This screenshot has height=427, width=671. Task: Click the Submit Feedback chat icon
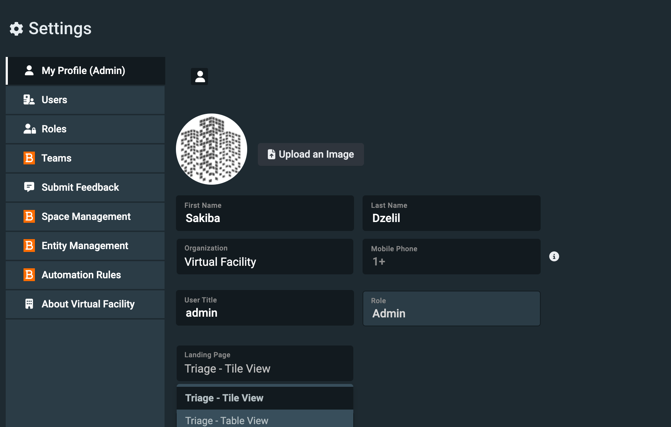(x=29, y=187)
